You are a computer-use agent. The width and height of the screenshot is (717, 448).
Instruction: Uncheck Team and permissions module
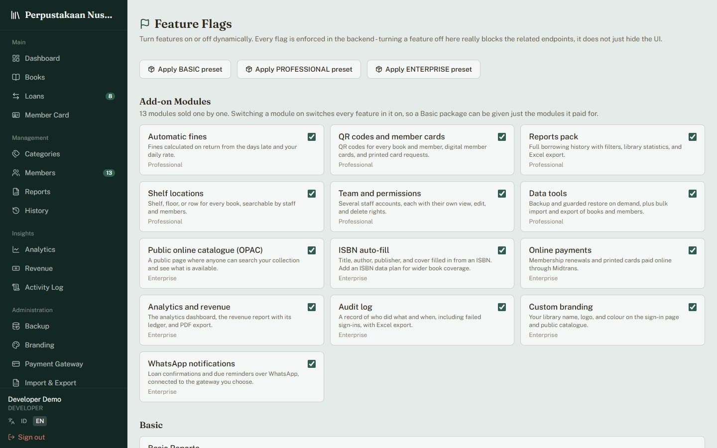pos(502,194)
